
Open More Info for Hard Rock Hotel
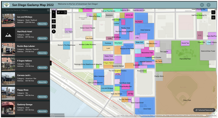tap(42, 38)
